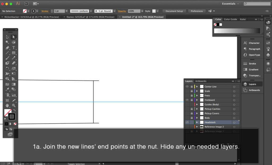
Task: Switch to the Artboards panel tab
Action: (201, 81)
